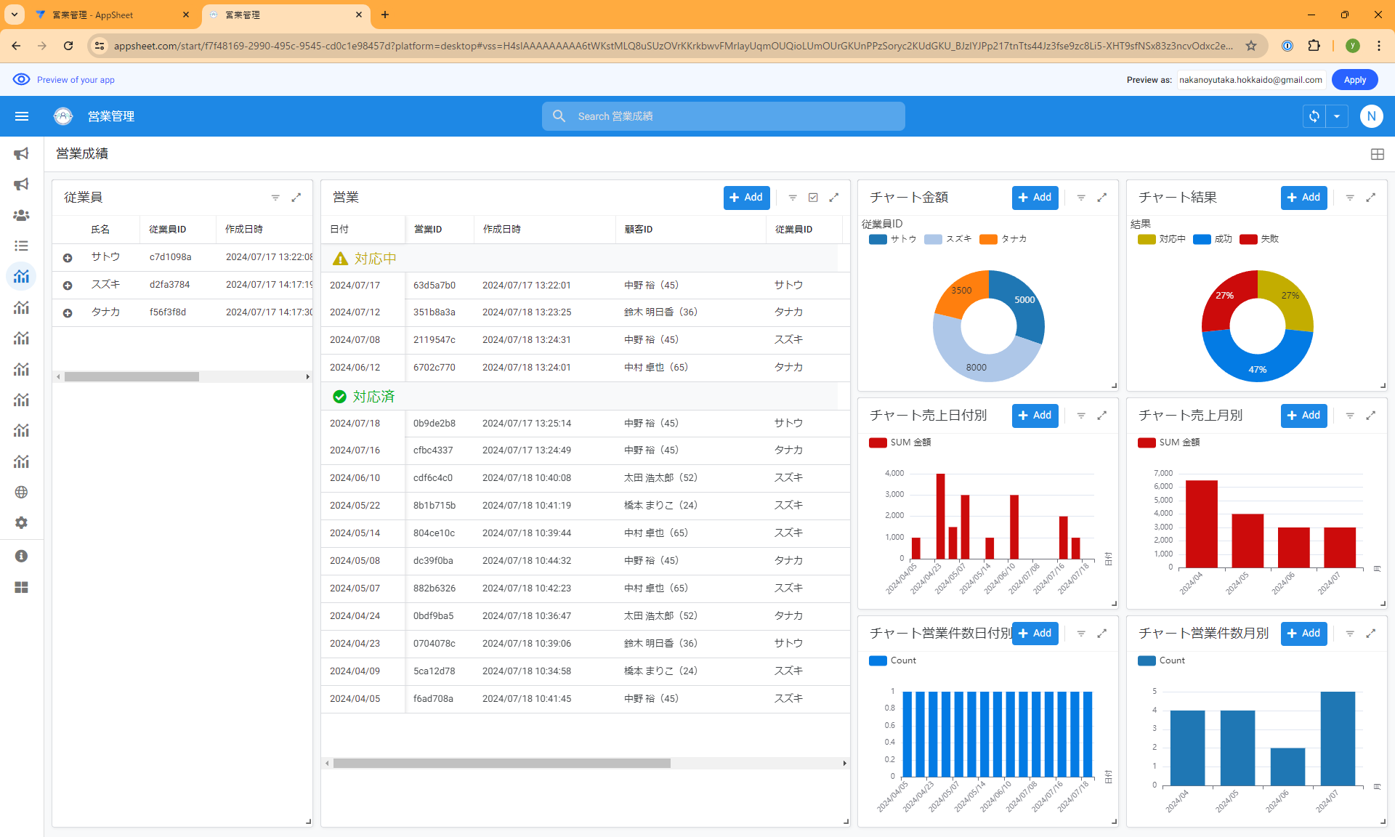Collapse the 対応中 group header
Image resolution: width=1395 pixels, height=837 pixels.
375,259
